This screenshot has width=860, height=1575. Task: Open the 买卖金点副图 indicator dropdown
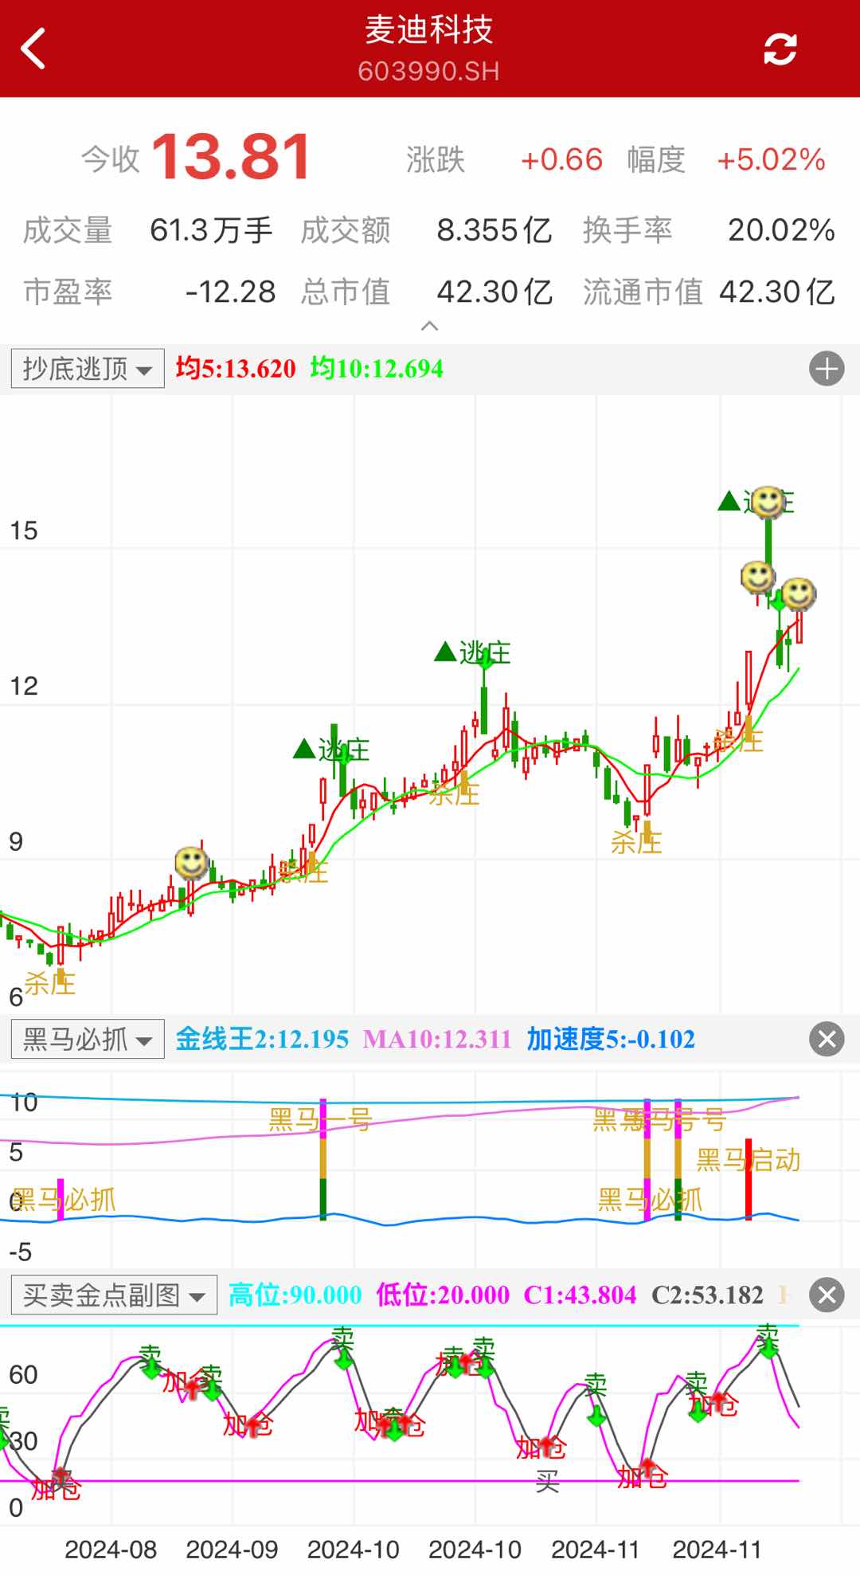114,1295
